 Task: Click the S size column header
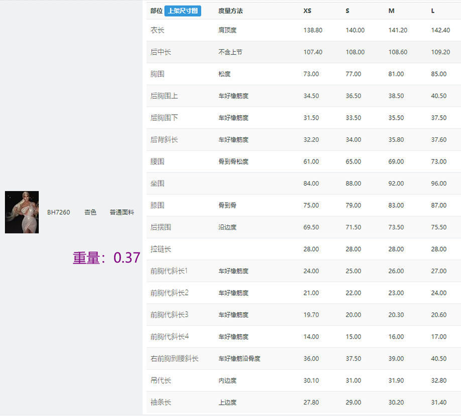click(x=348, y=11)
